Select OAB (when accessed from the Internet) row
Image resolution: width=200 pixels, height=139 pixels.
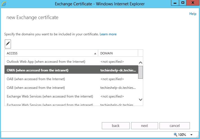point(71,79)
